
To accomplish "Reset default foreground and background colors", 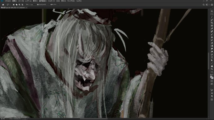I will (211, 75).
